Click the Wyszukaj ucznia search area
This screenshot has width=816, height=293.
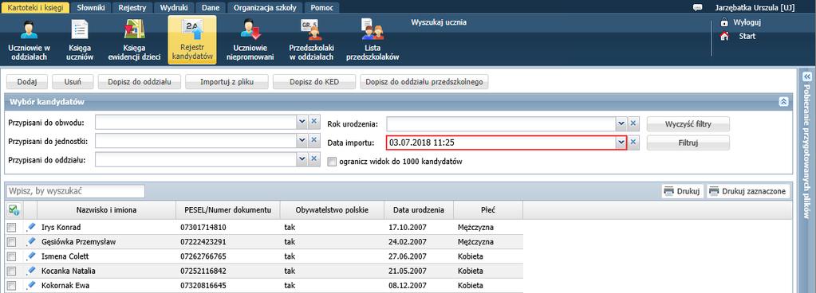point(438,22)
